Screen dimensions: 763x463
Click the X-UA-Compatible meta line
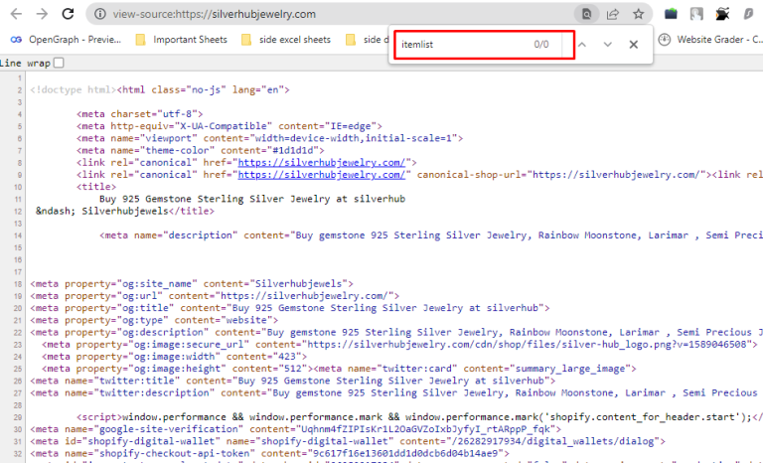(229, 126)
